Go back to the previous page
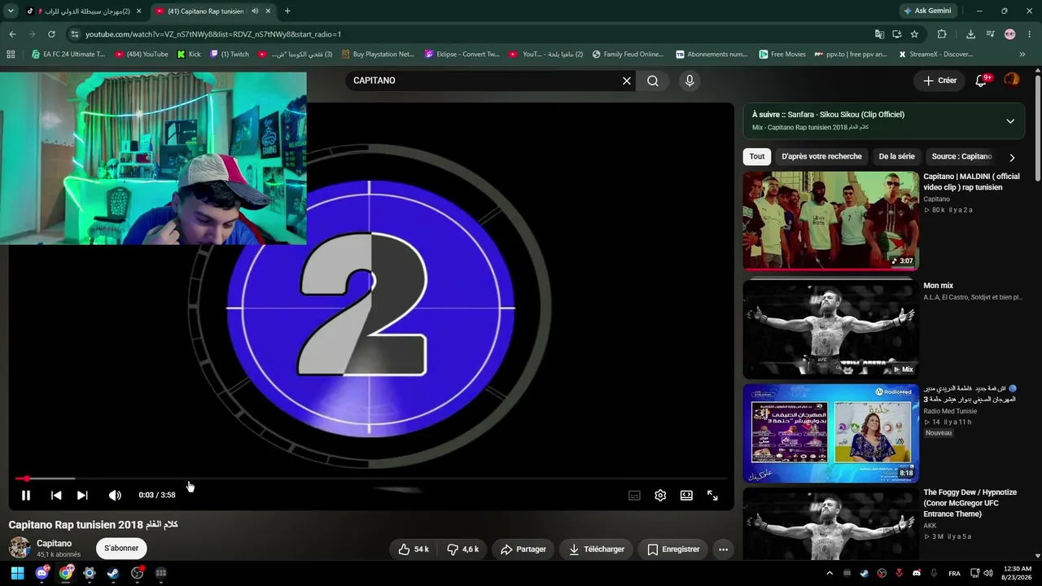Image resolution: width=1042 pixels, height=586 pixels. [x=12, y=34]
